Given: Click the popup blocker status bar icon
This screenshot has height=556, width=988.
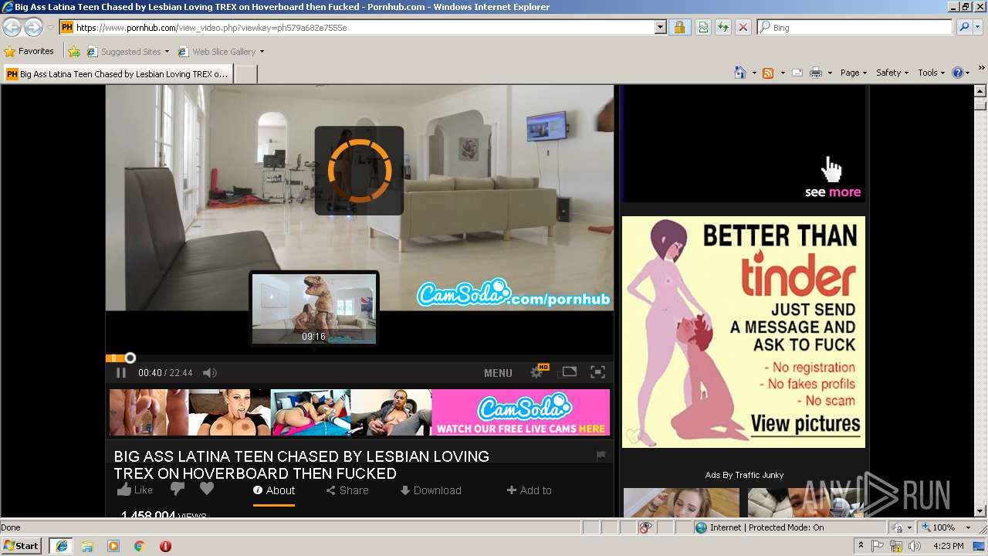Looking at the screenshot, I should (645, 527).
